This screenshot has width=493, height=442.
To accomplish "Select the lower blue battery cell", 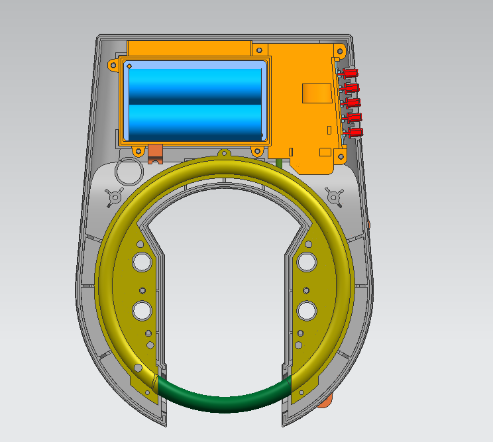I will click(195, 121).
